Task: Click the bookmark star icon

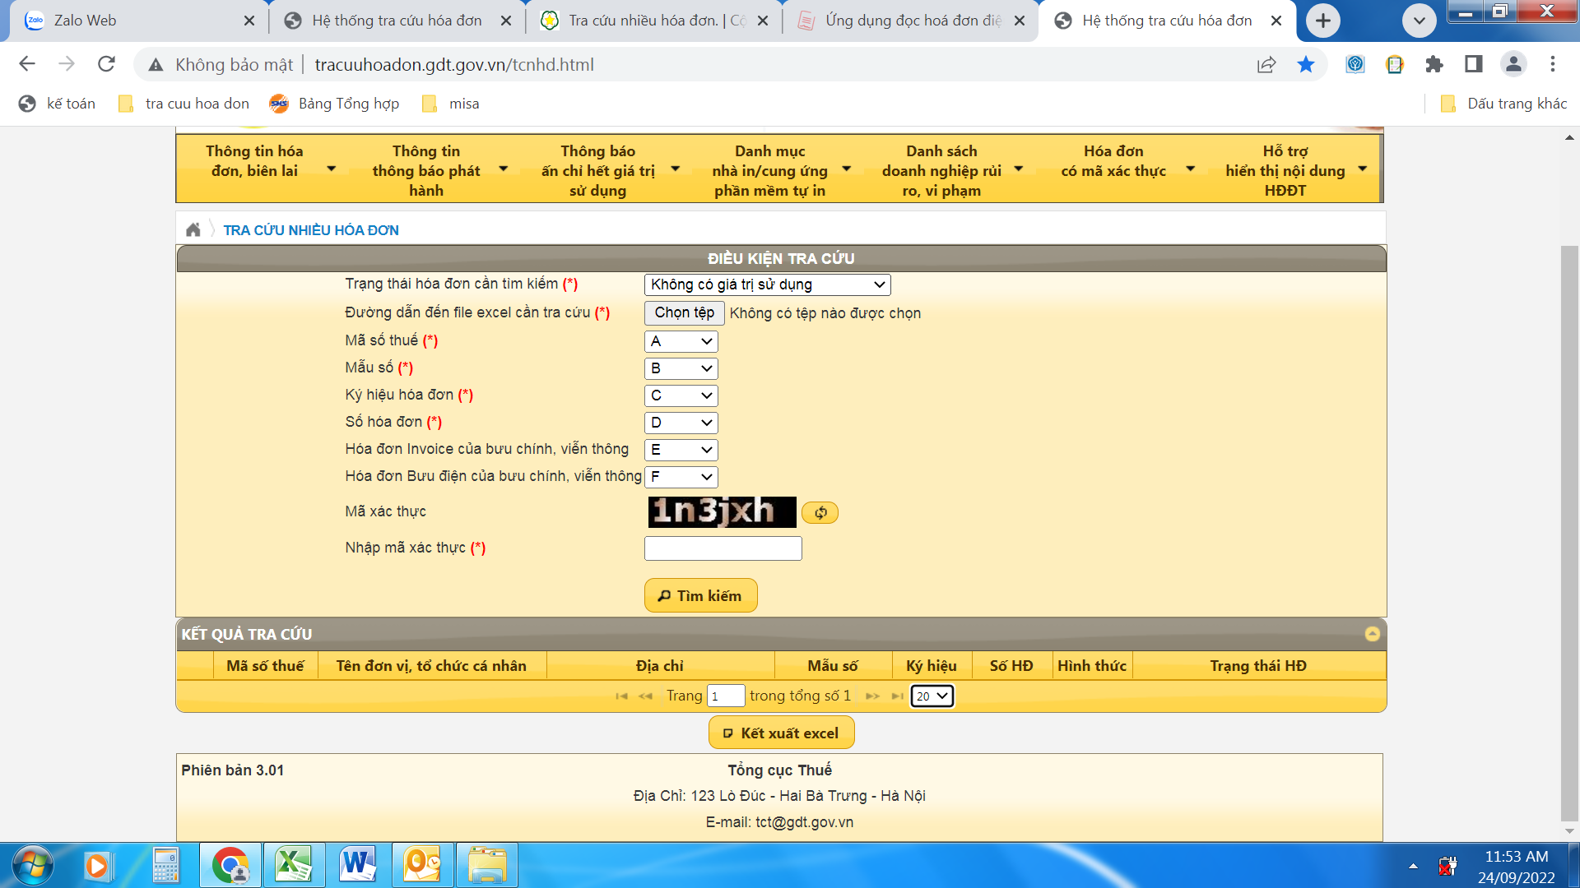Action: 1306,65
